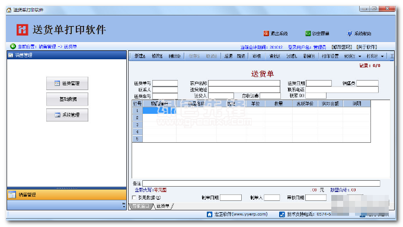
Task: Click the 送货车号 input field
Action: [x=165, y=96]
